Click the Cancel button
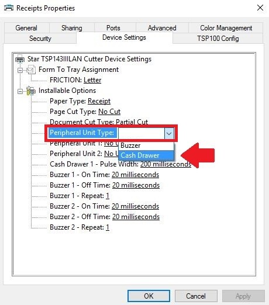This screenshot has height=305, width=269. click(x=196, y=296)
